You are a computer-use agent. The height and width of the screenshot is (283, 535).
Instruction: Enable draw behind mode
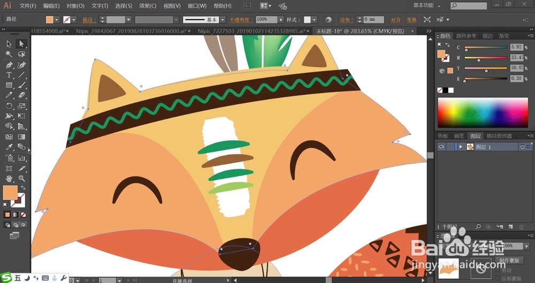click(x=16, y=225)
